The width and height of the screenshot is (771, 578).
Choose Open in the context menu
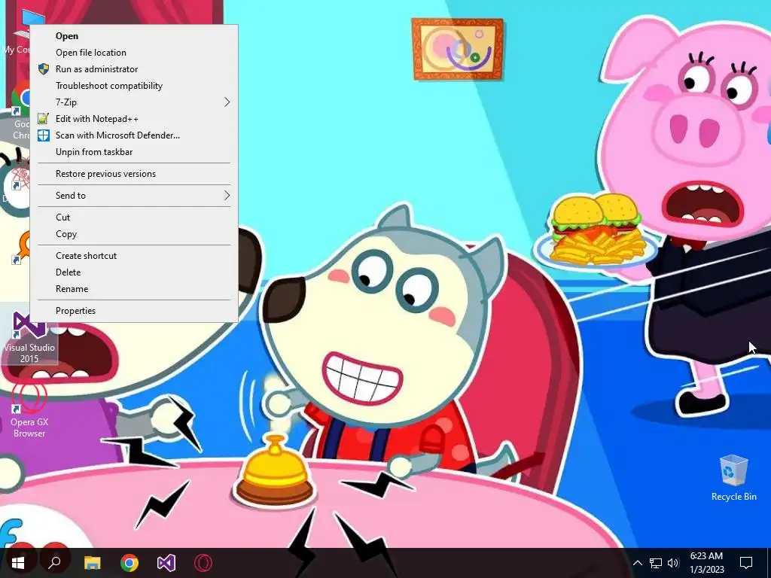tap(134, 36)
